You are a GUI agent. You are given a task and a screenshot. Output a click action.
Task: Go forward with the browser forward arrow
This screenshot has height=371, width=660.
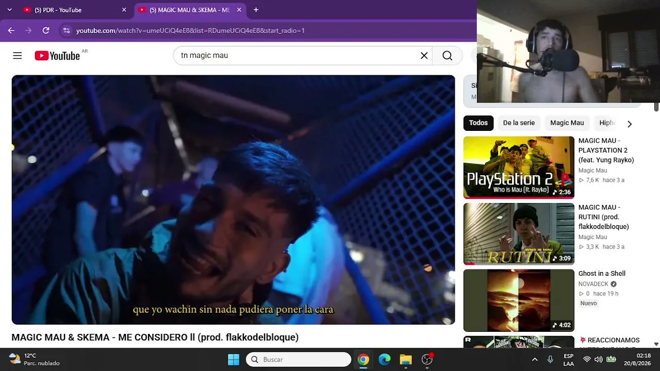tap(28, 30)
